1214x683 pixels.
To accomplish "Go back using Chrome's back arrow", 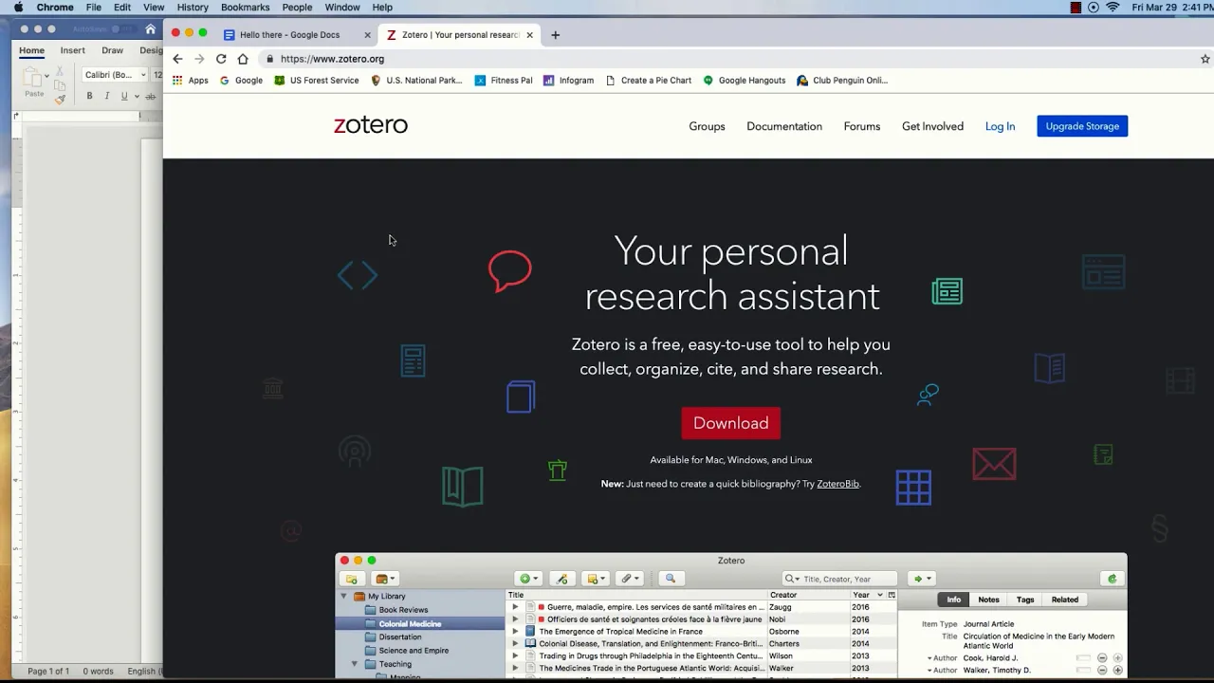I will click(177, 59).
